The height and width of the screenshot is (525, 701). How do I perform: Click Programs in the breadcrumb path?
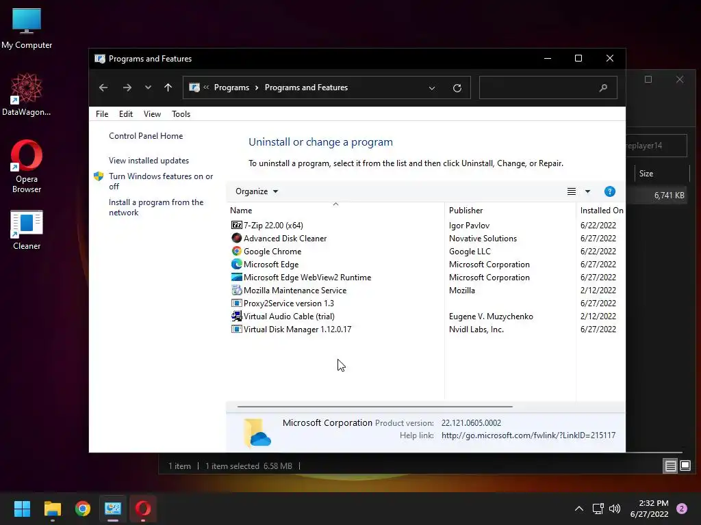pyautogui.click(x=231, y=87)
